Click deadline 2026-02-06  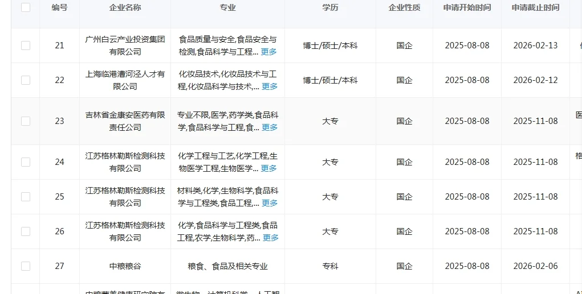pyautogui.click(x=535, y=266)
